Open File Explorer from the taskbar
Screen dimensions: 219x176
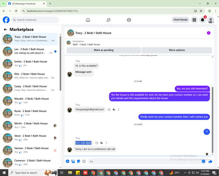point(70,172)
